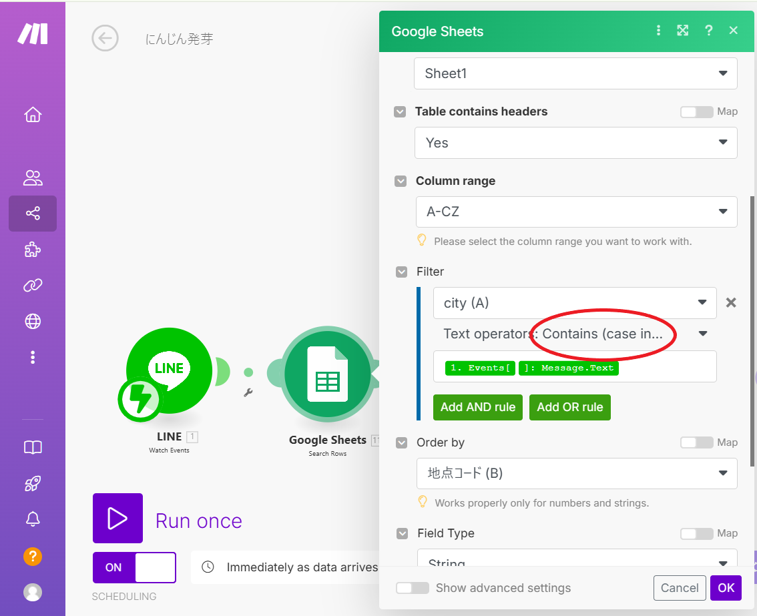Open help for the Google Sheets panel

[708, 31]
